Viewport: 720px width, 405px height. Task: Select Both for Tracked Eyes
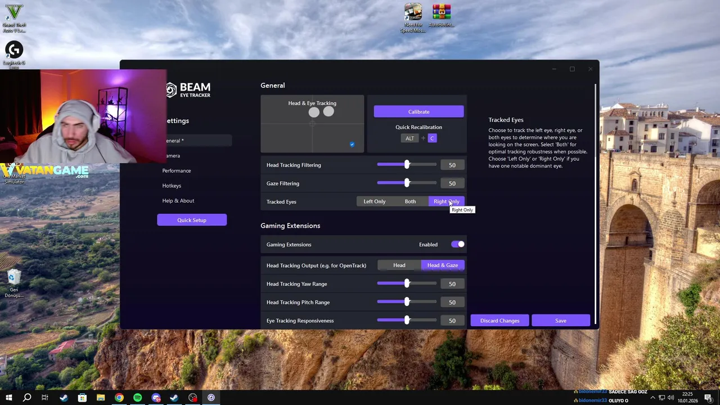point(410,201)
